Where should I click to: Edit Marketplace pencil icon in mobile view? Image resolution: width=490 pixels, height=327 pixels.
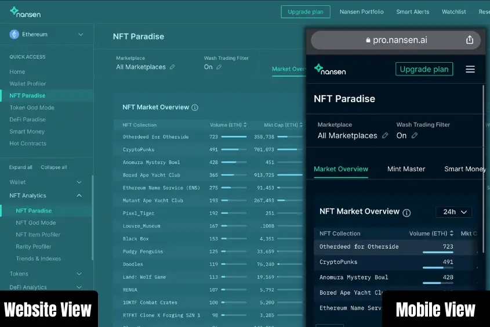(x=385, y=135)
